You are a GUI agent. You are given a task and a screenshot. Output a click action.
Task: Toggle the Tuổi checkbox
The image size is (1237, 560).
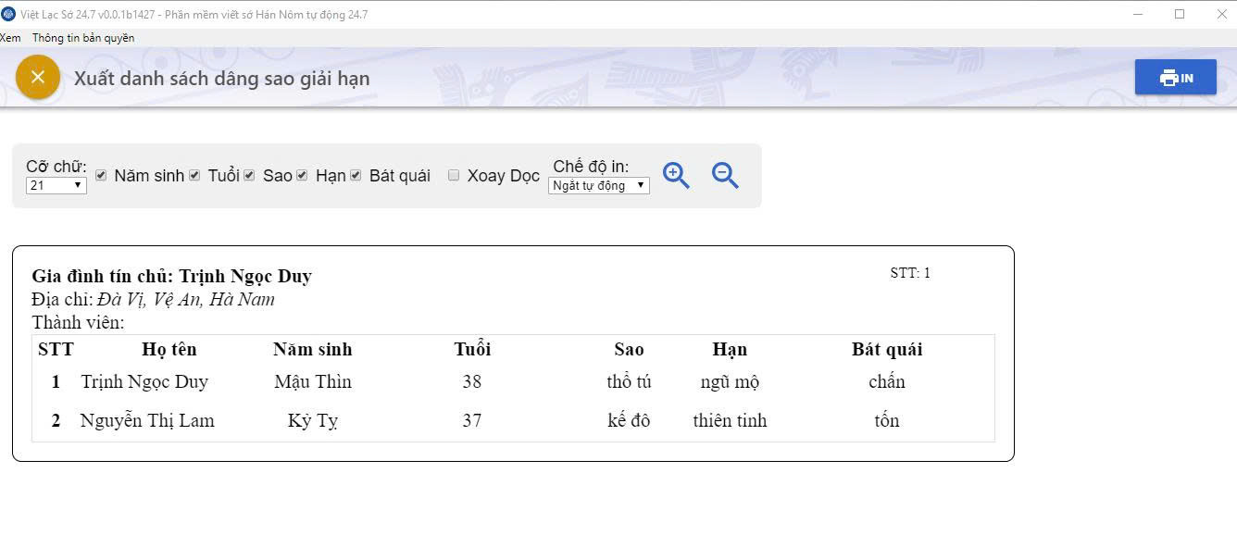coord(194,175)
